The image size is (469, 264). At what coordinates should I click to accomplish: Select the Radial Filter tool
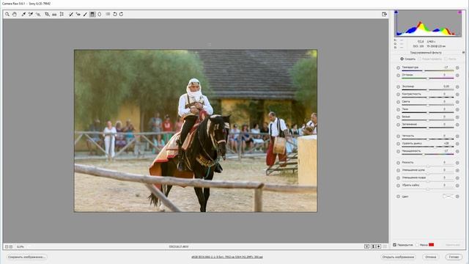[x=100, y=14]
